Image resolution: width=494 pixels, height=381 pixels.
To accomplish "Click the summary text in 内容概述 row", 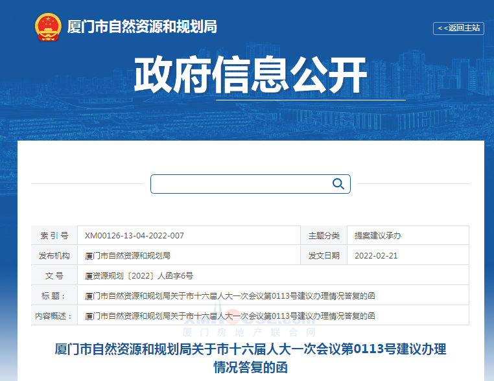I will pyautogui.click(x=229, y=316).
